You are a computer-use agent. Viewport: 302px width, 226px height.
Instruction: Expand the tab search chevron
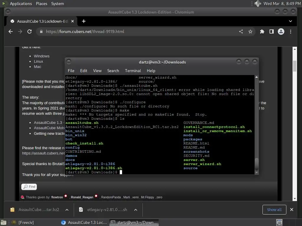(290, 21)
